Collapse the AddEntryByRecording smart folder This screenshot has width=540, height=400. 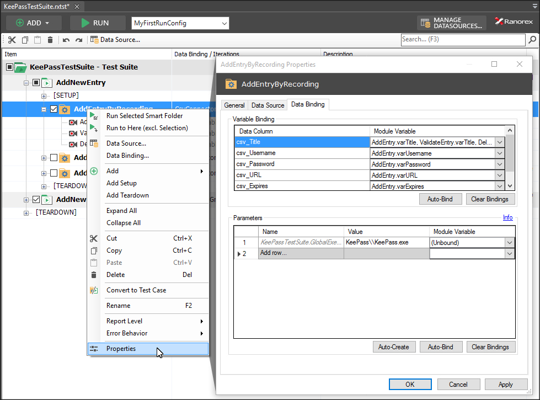coord(44,110)
